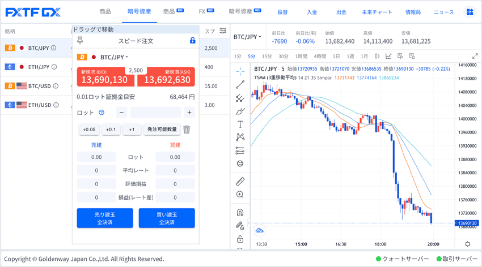Screen dimensions: 482x267
Task: Click the chart layout save icon
Action: click(x=412, y=56)
